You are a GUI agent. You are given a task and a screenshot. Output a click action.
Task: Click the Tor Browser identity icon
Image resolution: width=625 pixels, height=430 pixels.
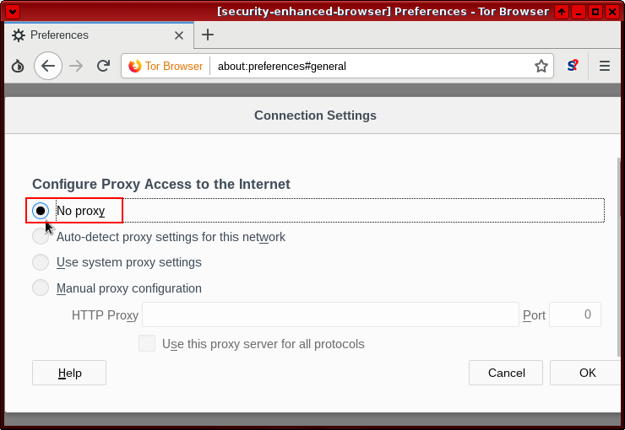click(x=135, y=66)
